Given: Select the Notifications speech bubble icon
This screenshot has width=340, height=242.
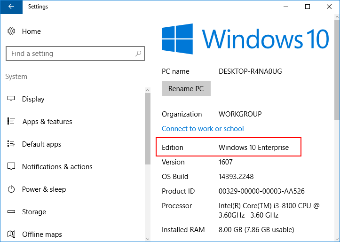Looking at the screenshot, I should tap(11, 166).
